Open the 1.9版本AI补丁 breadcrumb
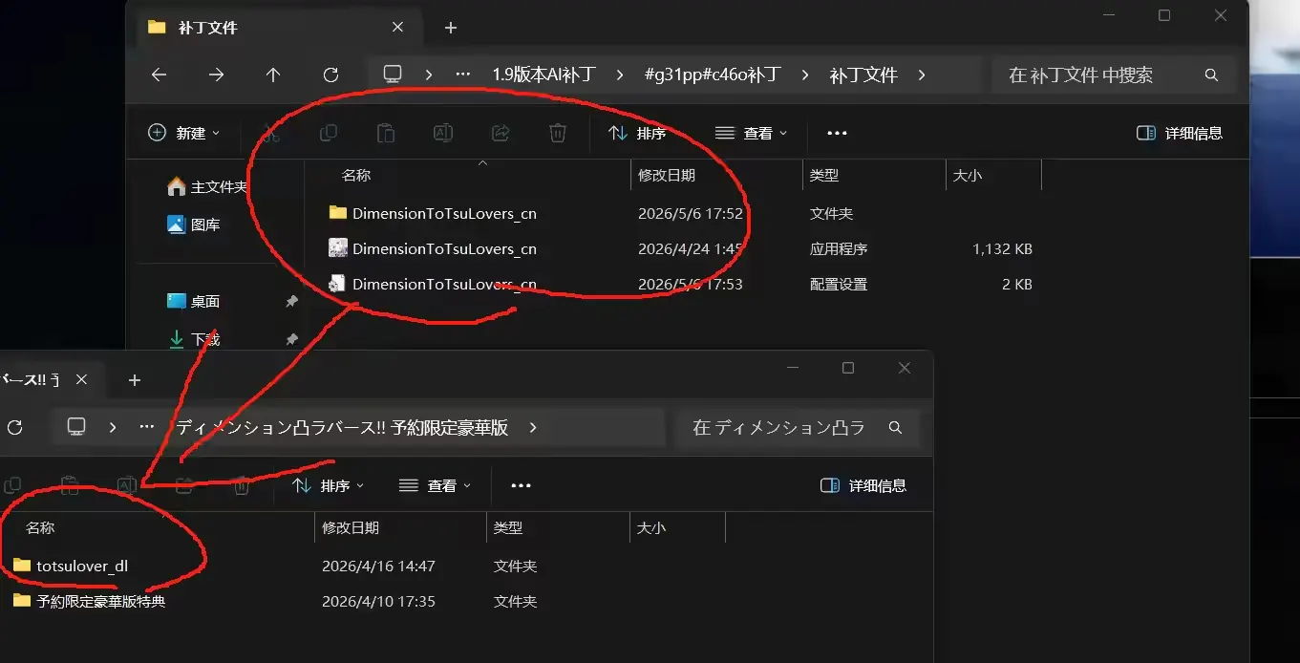Screen dimensions: 1300x663 point(544,75)
